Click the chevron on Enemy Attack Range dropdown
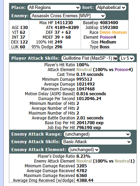This screenshot has width=140, height=186. tap(128, 134)
